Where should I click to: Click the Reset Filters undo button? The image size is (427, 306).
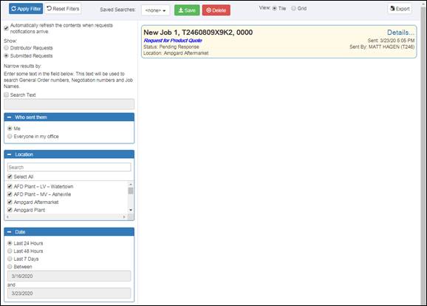pos(64,9)
